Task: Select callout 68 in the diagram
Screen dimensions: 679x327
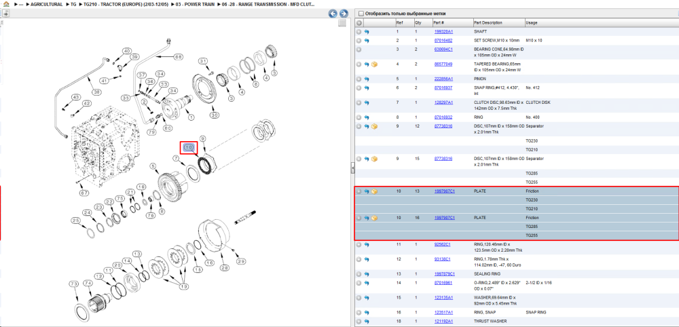Action: 179,57
